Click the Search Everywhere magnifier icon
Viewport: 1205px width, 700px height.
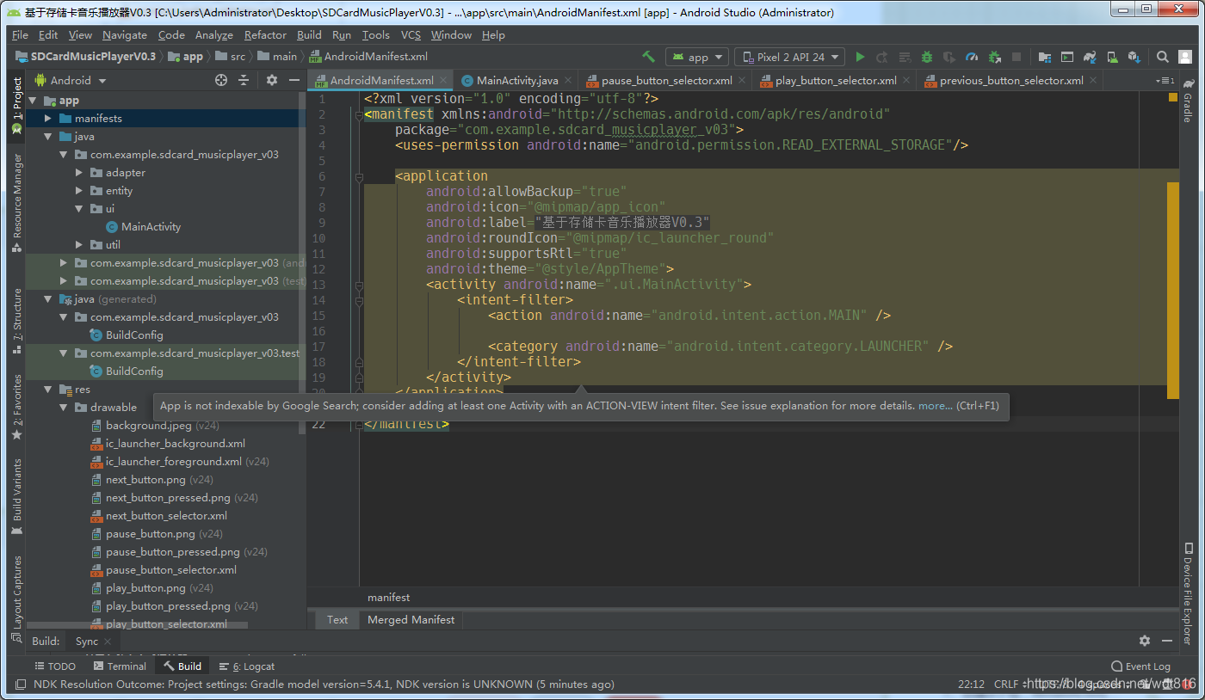point(1162,57)
